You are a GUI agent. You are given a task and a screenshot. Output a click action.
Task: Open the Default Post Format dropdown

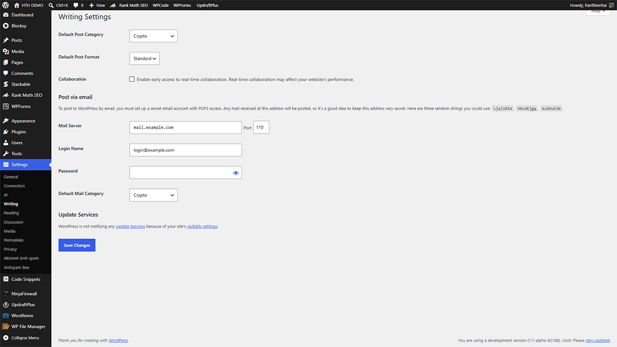(144, 59)
